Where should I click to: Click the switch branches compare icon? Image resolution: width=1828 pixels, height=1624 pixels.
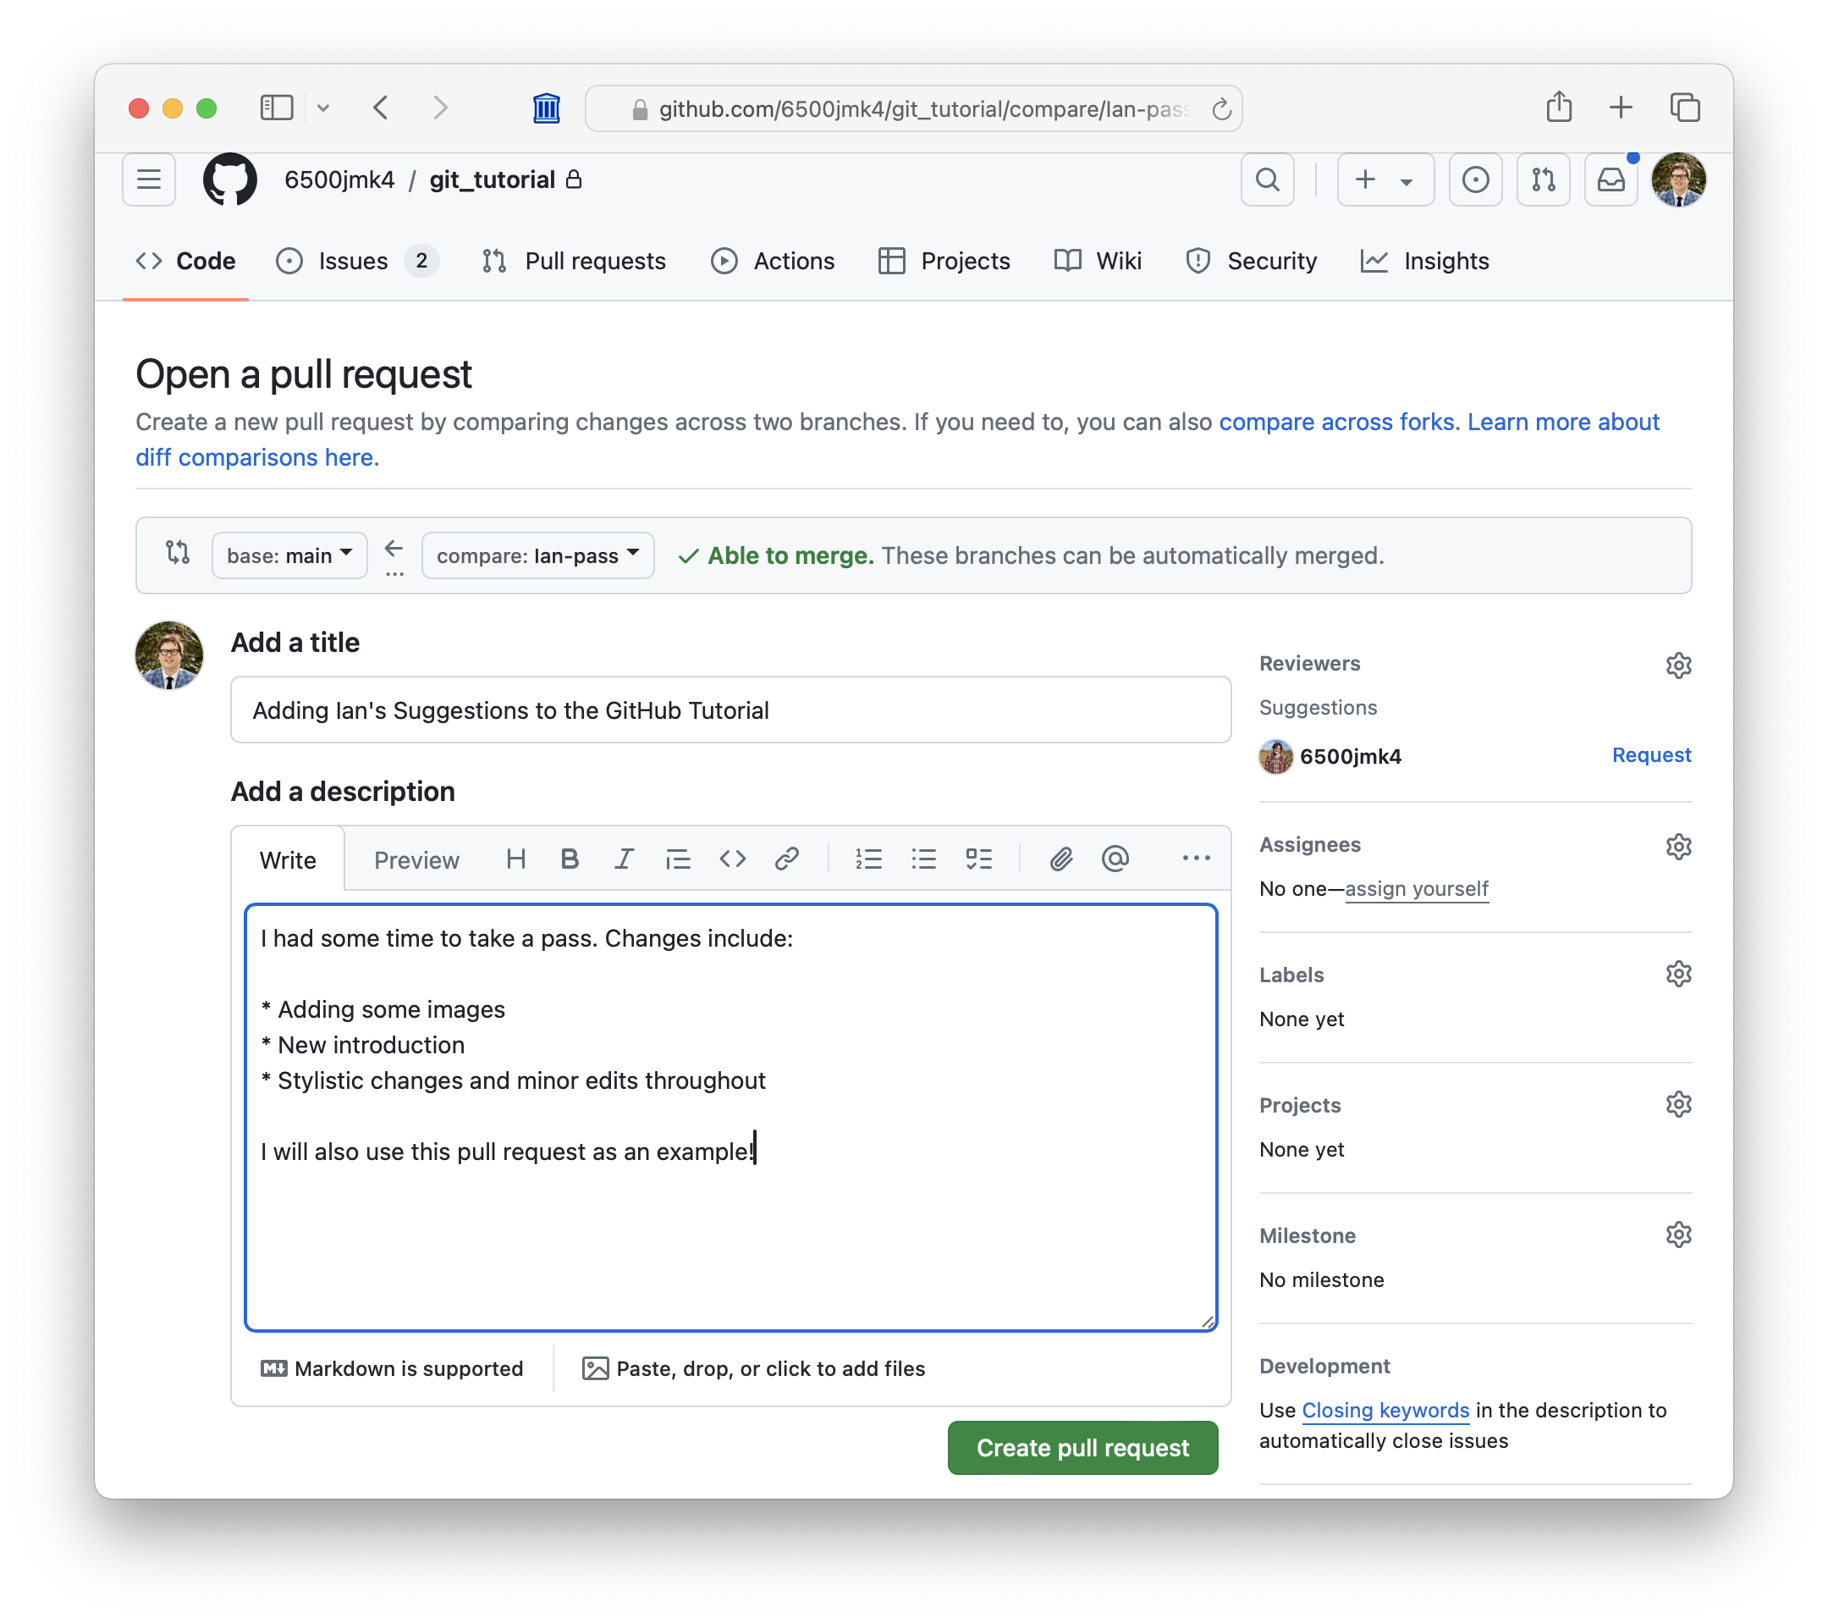(178, 553)
